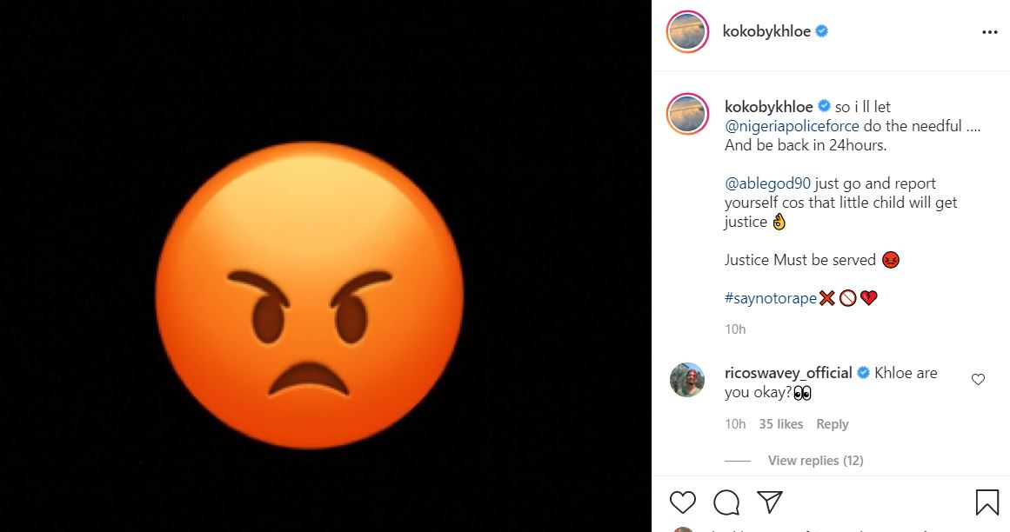Image resolution: width=1010 pixels, height=532 pixels.
Task: Save post with bookmark icon
Action: click(x=987, y=502)
